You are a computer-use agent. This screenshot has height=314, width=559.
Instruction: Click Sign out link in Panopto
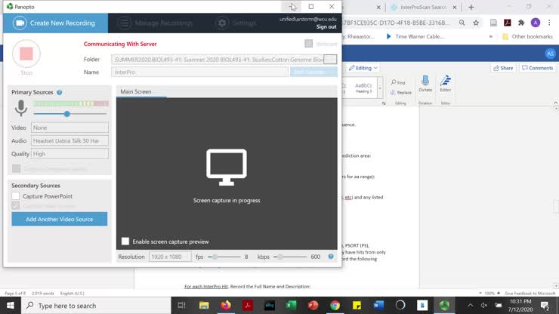(326, 26)
